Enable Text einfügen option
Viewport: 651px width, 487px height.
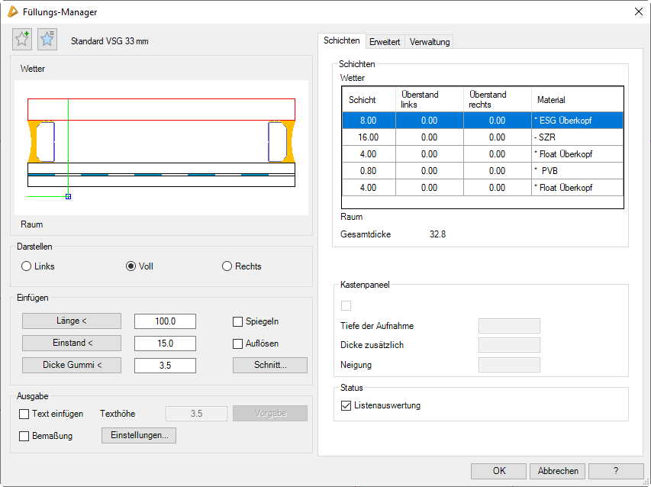(24, 414)
